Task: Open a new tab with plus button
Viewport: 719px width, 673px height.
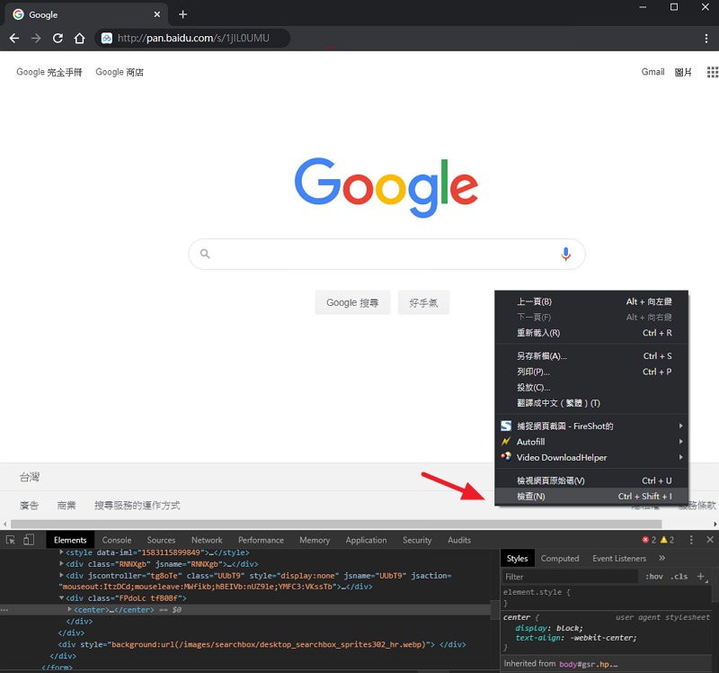Action: click(183, 14)
